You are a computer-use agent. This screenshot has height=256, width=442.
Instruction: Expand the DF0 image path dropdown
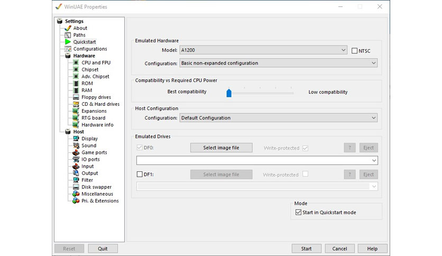pos(374,160)
